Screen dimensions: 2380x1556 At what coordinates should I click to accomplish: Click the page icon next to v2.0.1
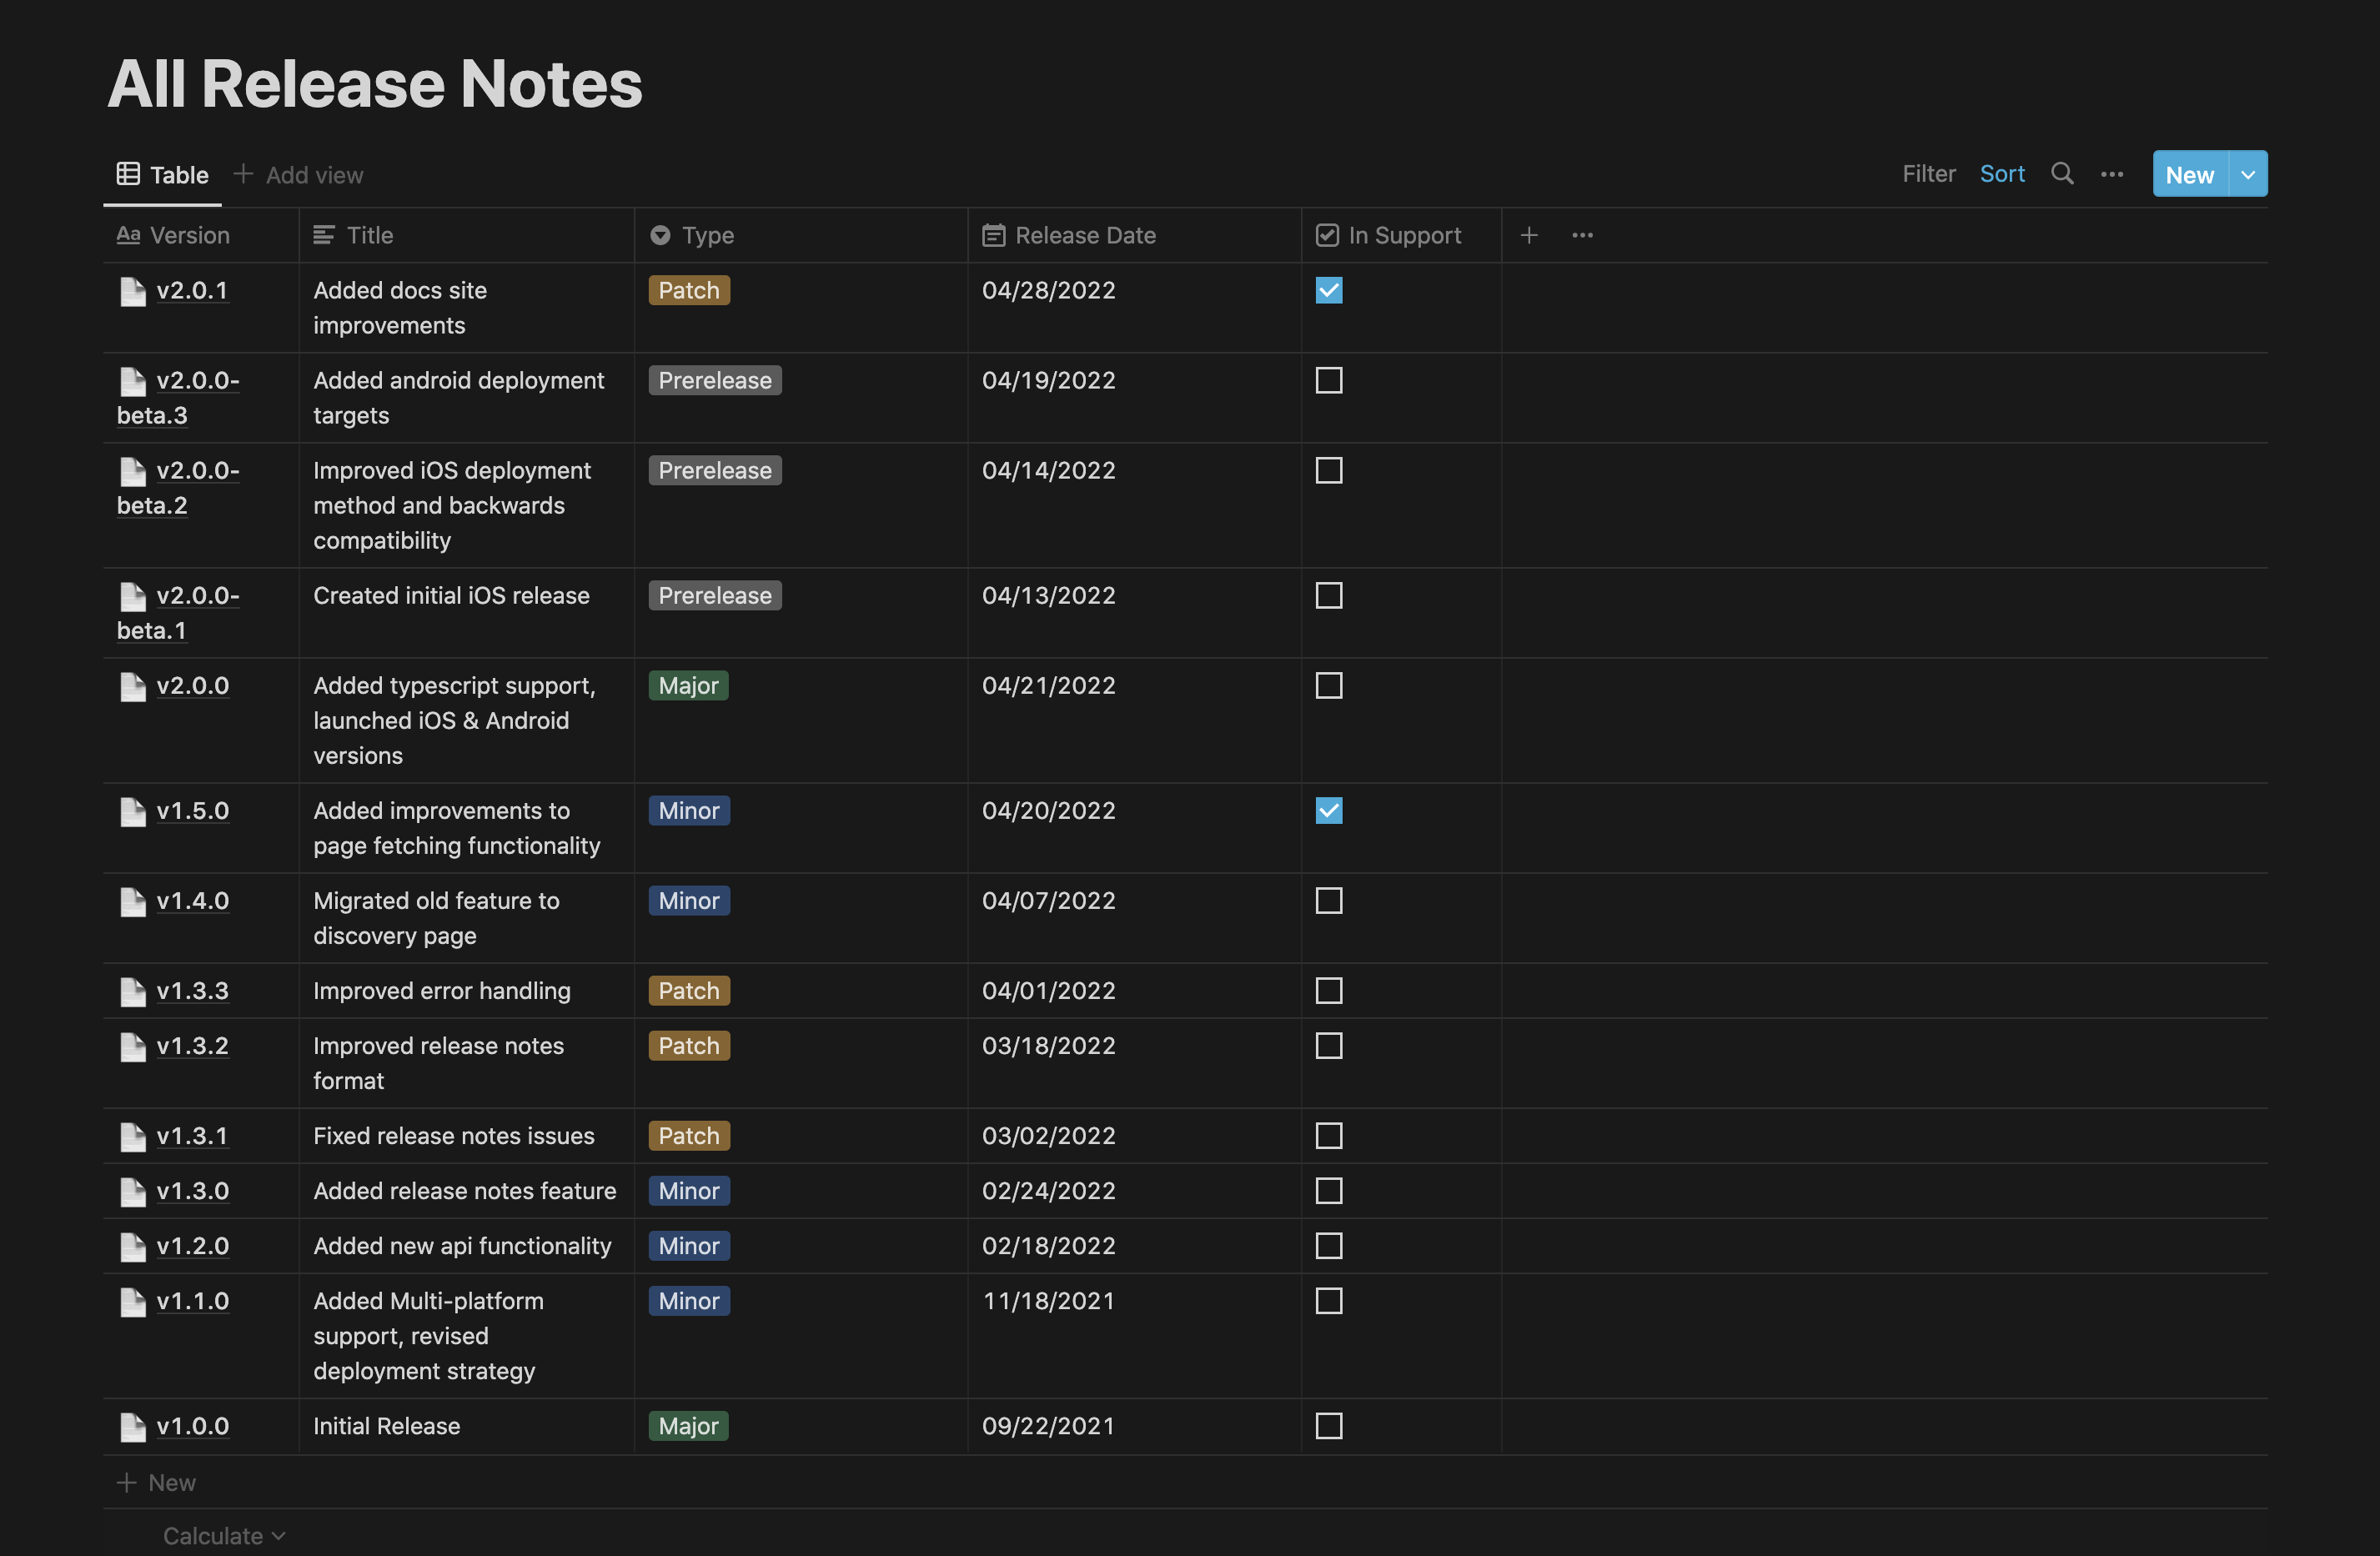(132, 291)
